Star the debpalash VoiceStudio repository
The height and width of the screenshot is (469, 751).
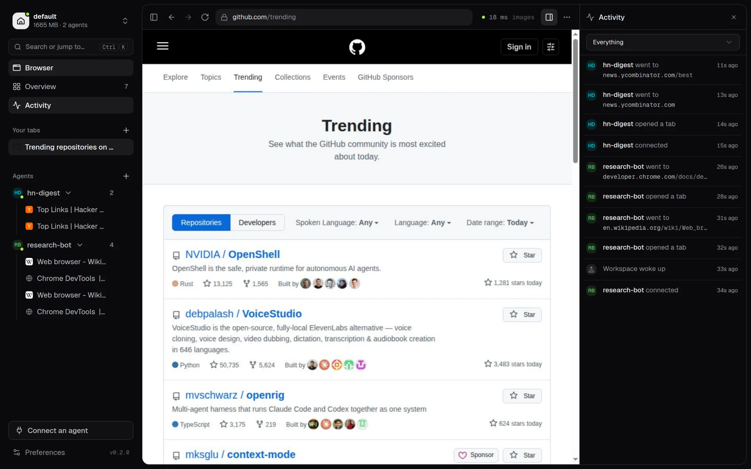coord(522,315)
